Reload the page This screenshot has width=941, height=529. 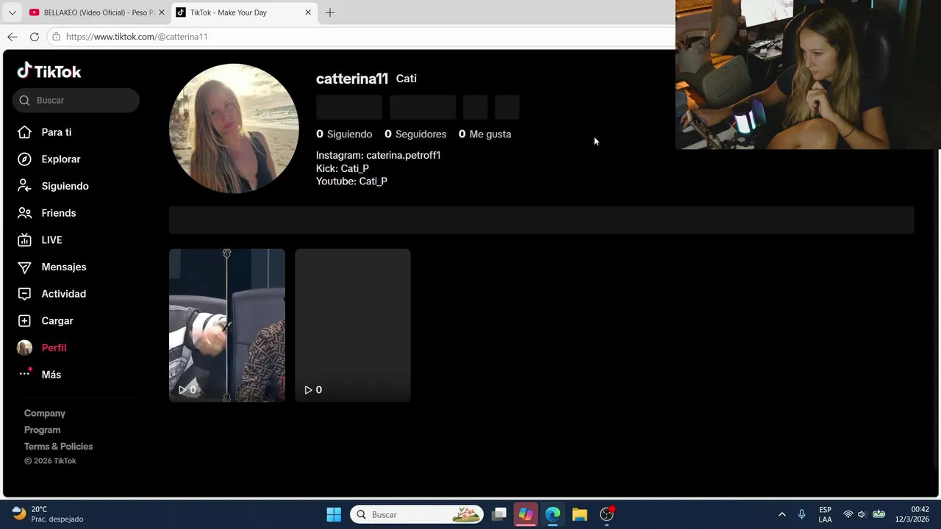[x=35, y=37]
